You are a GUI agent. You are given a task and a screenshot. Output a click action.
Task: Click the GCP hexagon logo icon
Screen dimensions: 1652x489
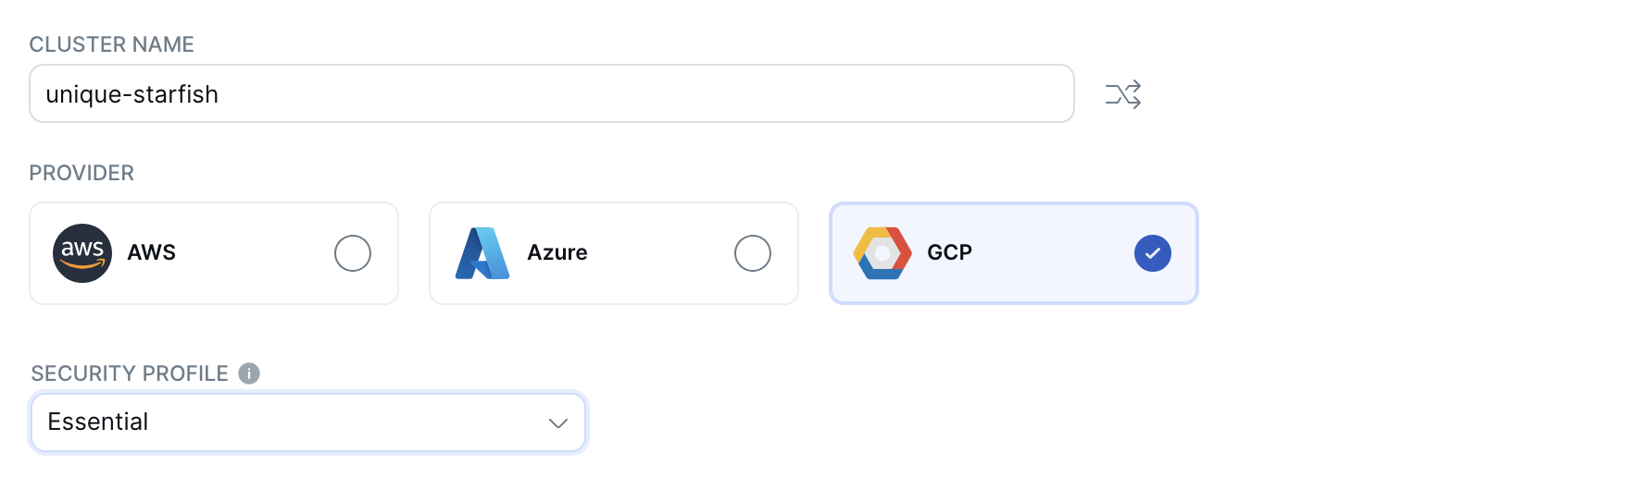click(x=882, y=253)
